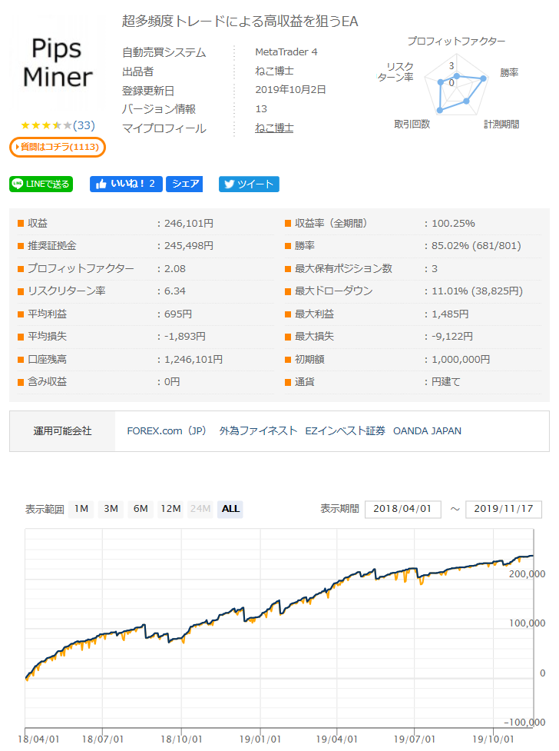559x751 pixels.
Task: Click the プロフィットファクター value 2.08
Action: [175, 269]
